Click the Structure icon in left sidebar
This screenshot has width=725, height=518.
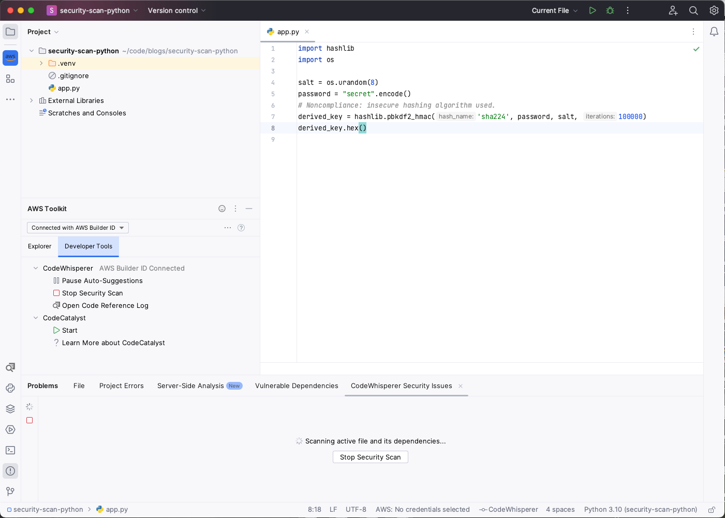[10, 79]
